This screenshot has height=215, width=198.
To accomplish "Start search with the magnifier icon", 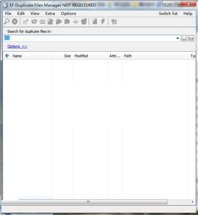I will tap(6, 21).
